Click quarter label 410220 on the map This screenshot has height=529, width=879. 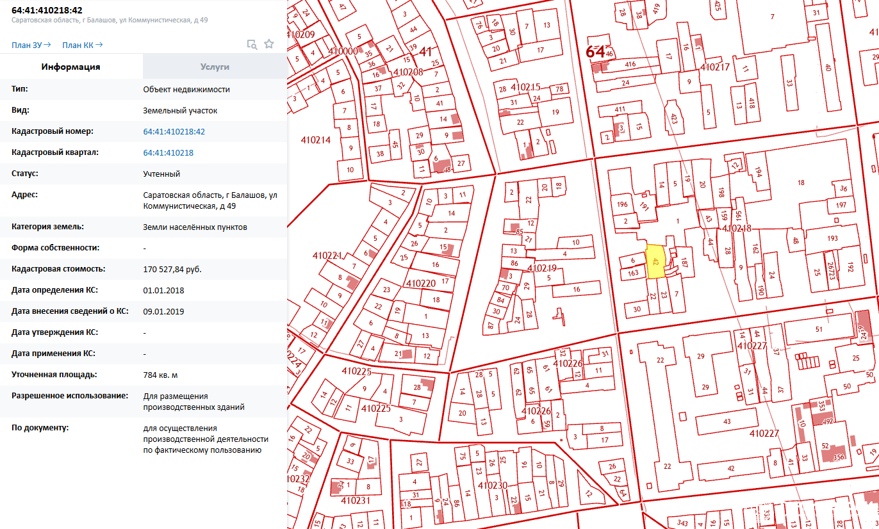click(421, 283)
